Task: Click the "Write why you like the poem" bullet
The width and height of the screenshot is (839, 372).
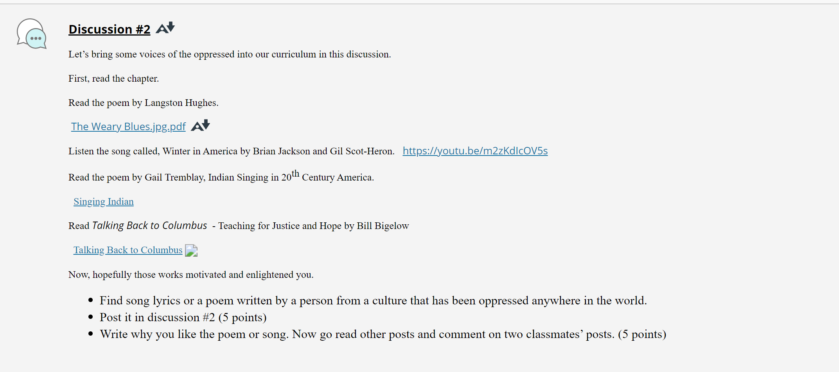Action: tap(383, 334)
